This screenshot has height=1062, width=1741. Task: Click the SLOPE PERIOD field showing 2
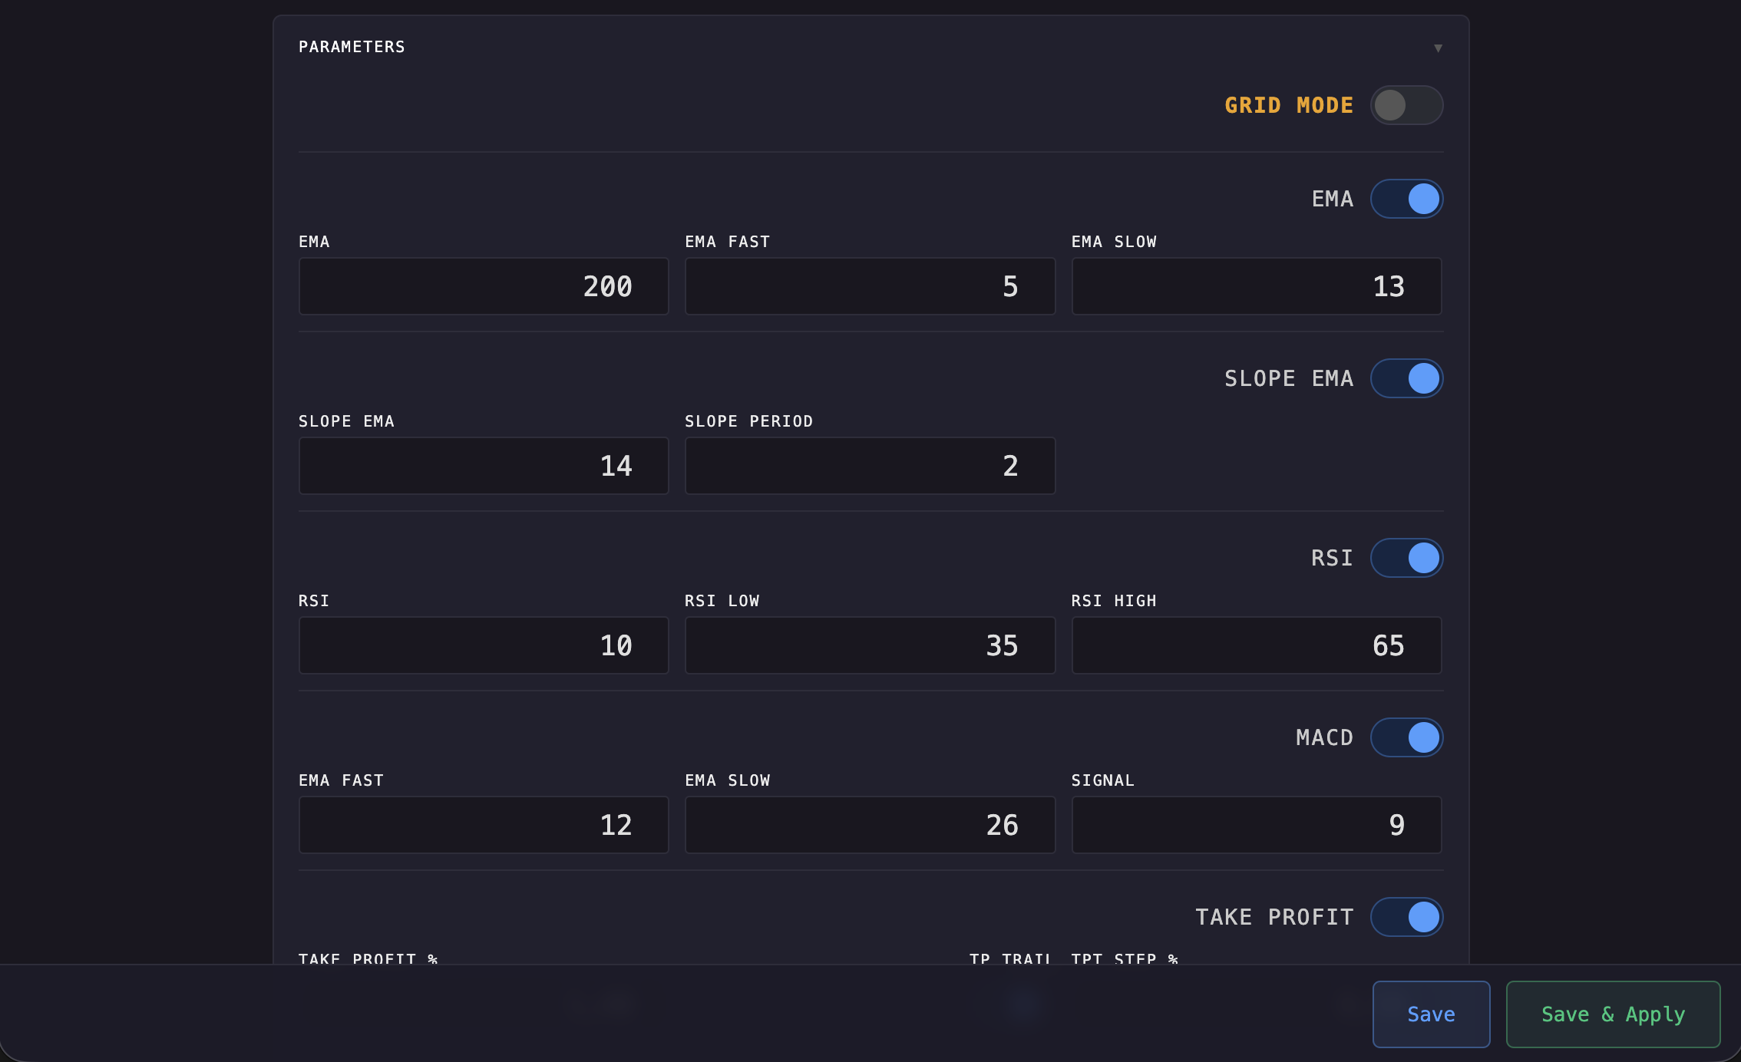point(870,466)
